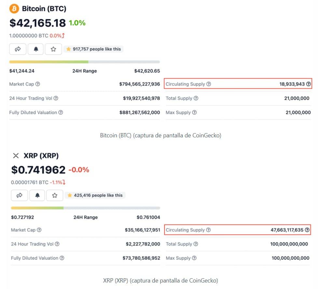Set a Bitcoin price alert bell
The image size is (331, 289).
tap(36, 49)
